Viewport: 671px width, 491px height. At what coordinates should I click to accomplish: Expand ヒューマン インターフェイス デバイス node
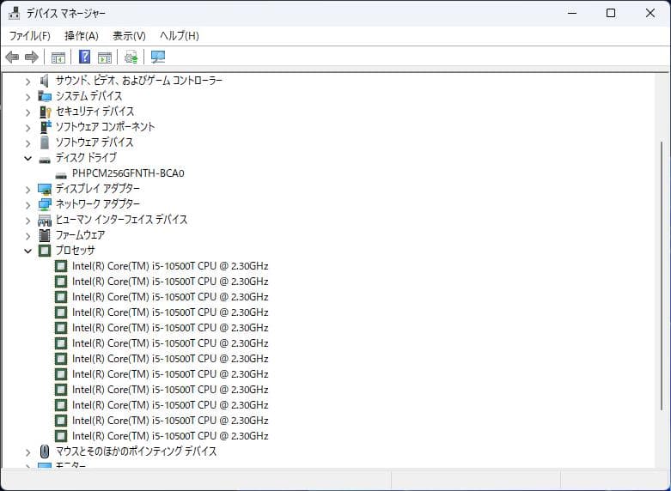[27, 221]
